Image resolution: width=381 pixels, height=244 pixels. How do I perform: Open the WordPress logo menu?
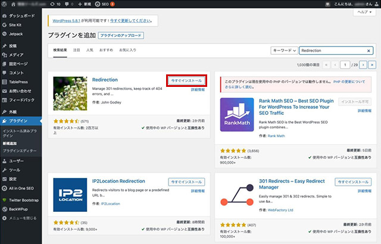(x=4, y=4)
